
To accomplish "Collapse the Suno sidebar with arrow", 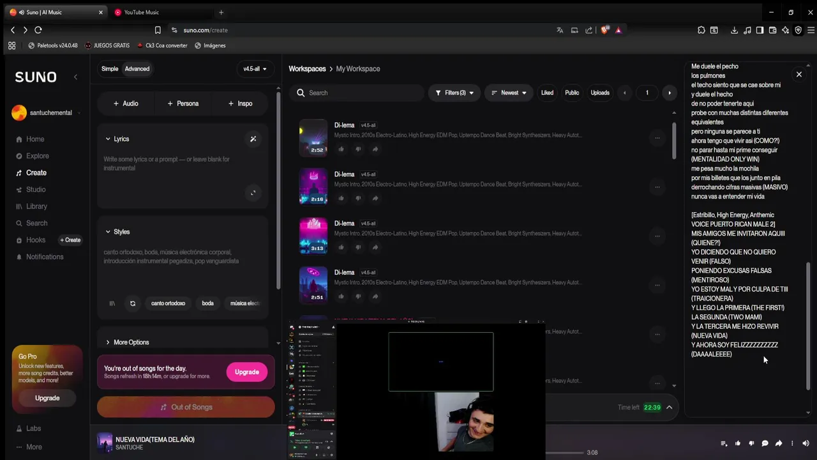I will (x=75, y=77).
